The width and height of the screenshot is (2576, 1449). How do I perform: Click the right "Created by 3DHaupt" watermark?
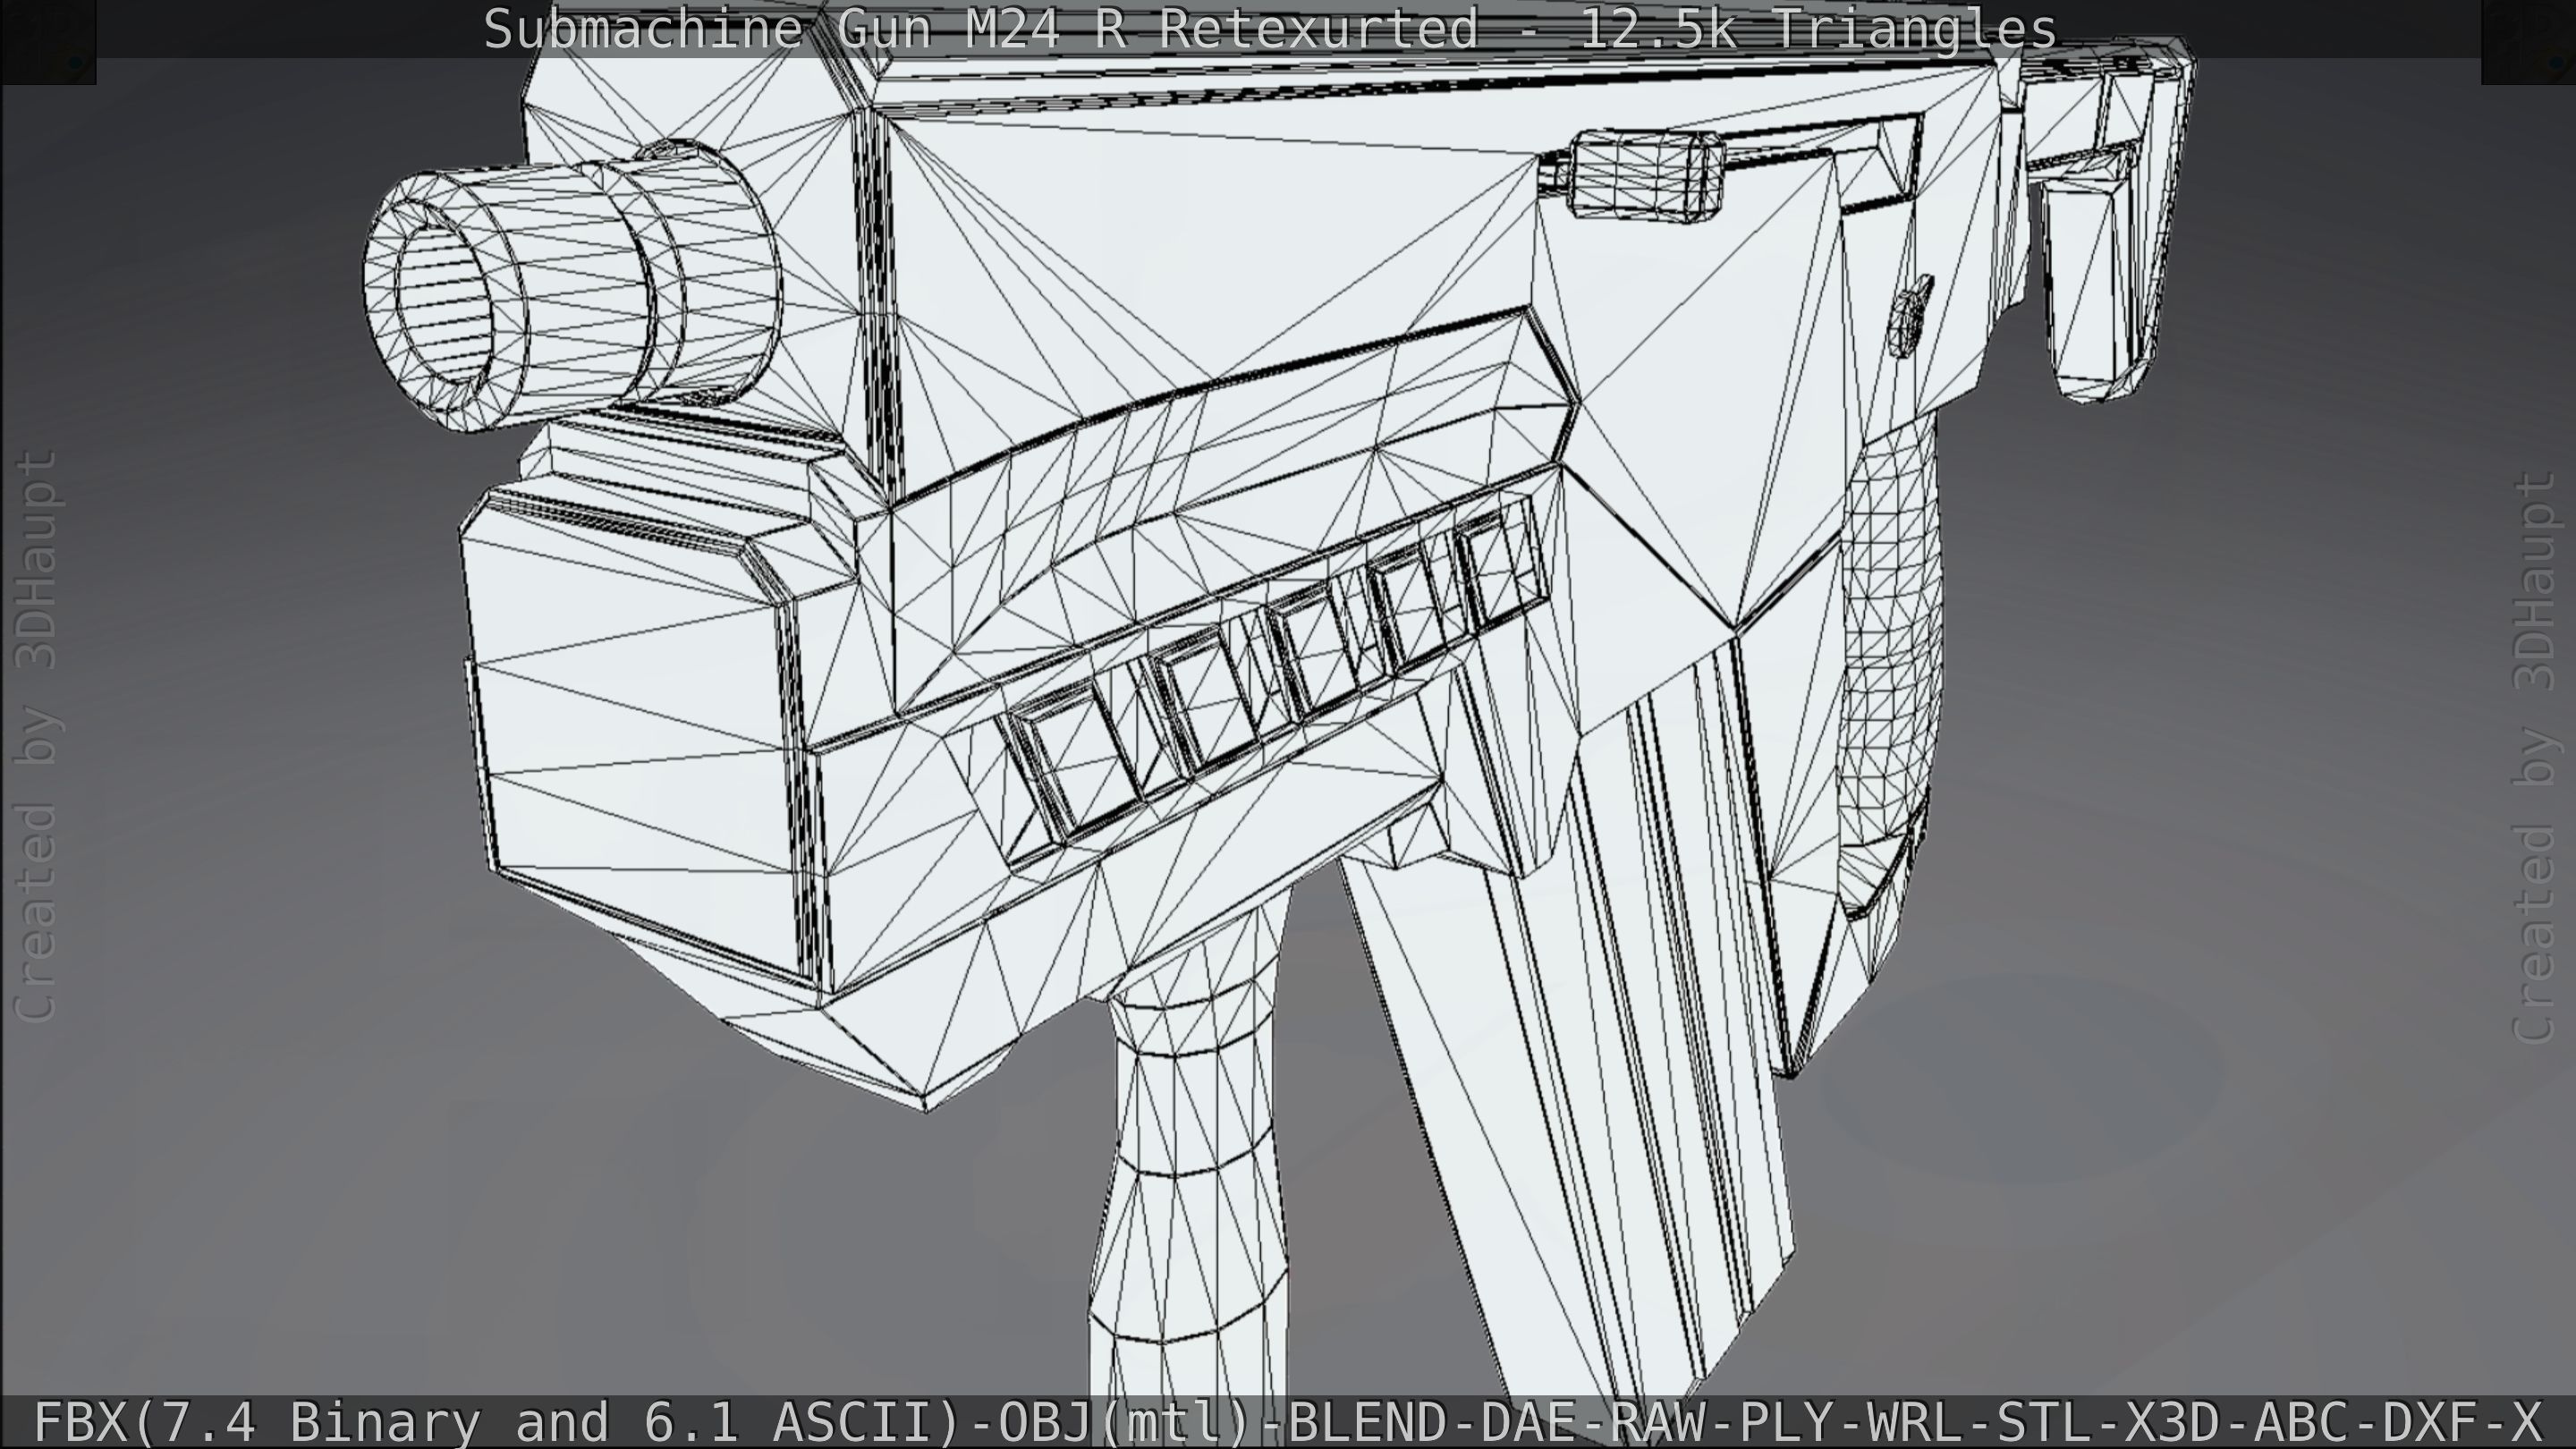(2535, 757)
